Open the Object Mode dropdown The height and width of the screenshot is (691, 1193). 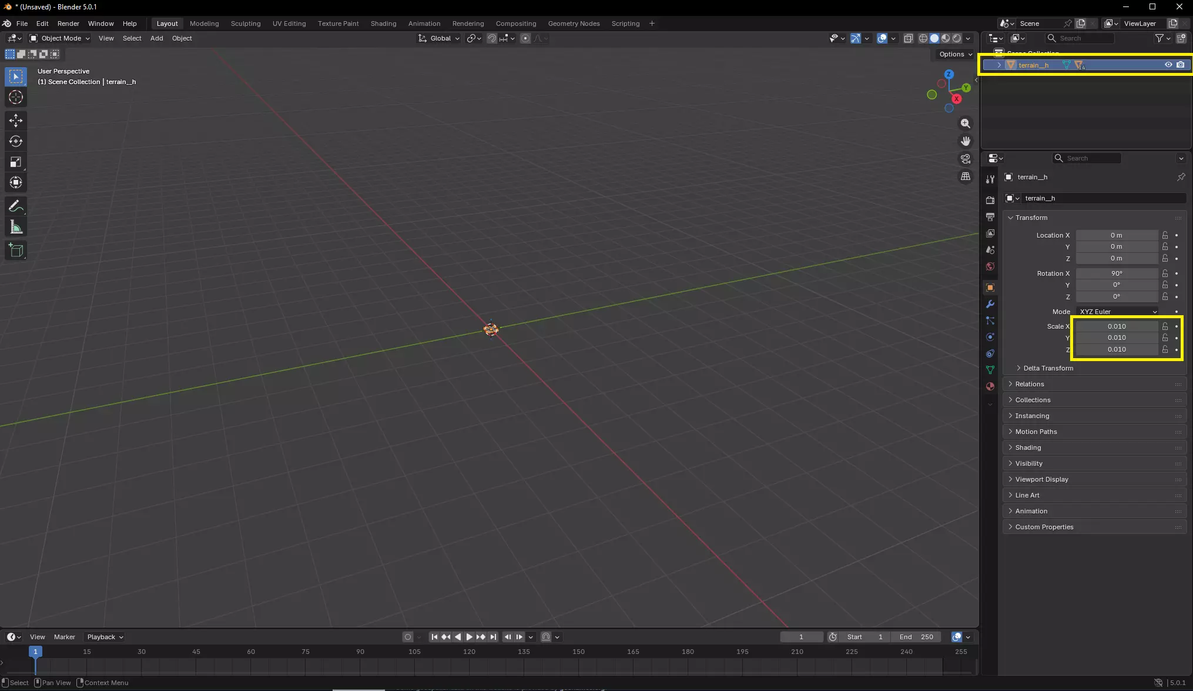coord(60,38)
